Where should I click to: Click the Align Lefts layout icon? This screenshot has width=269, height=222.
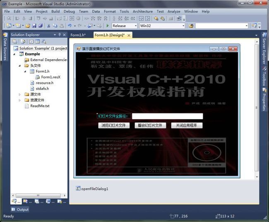click(17, 18)
